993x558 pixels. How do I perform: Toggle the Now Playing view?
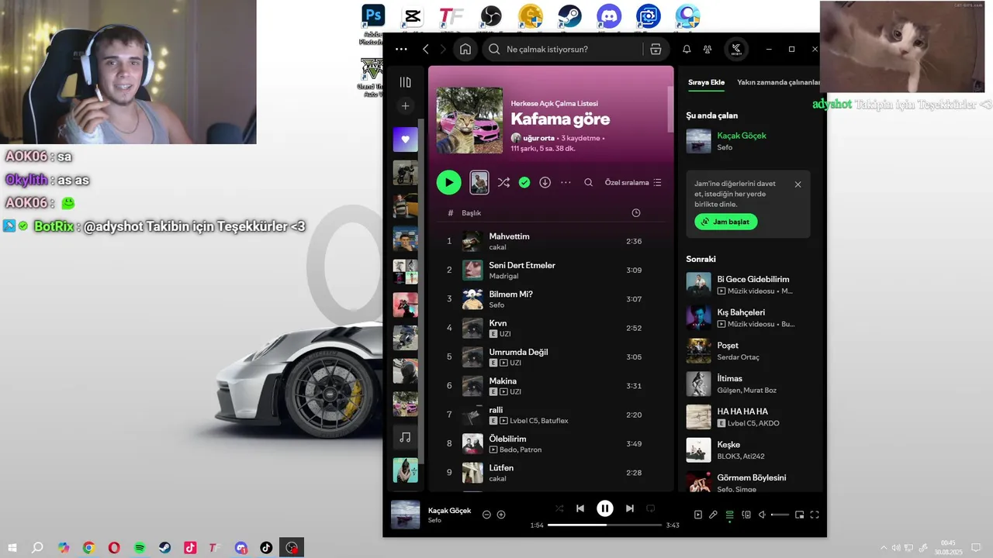(x=697, y=515)
